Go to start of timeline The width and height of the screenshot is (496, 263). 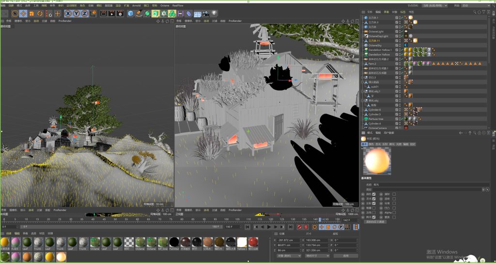(248, 227)
